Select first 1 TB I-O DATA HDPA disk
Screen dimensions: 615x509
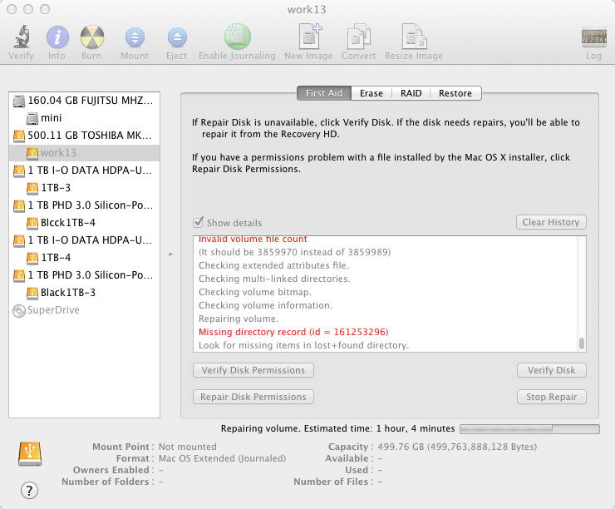coord(84,170)
